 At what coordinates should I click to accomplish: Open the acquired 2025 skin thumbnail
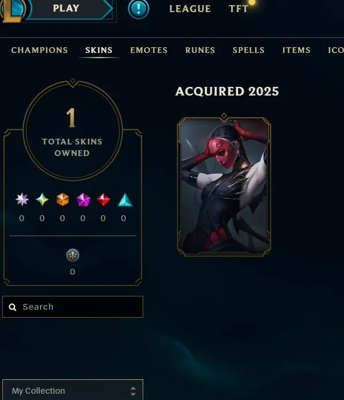[224, 186]
